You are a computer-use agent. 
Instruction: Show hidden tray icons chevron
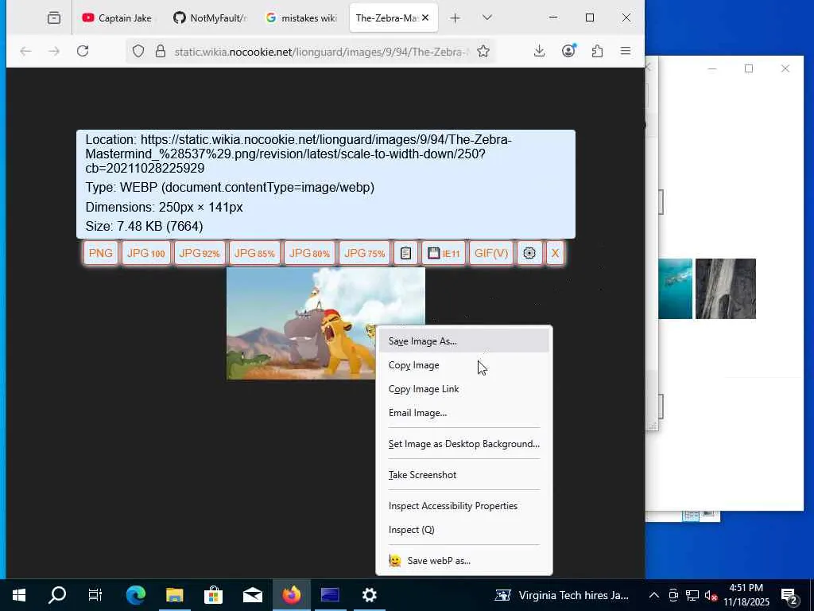point(654,595)
